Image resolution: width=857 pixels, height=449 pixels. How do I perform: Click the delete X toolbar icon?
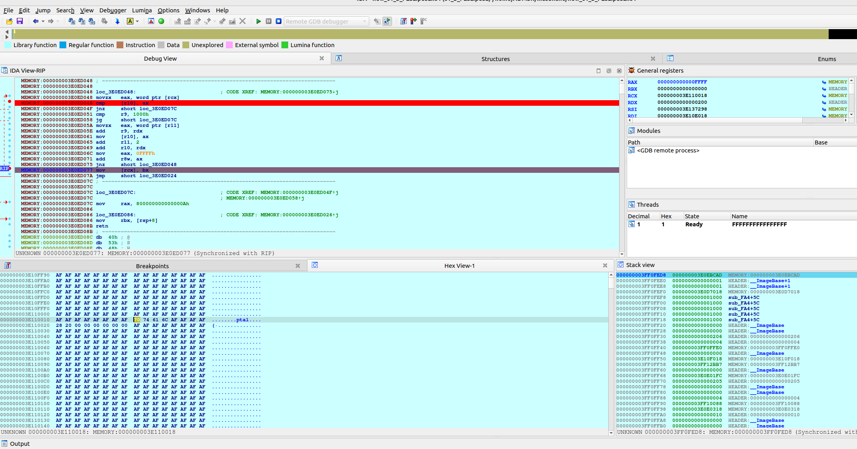[242, 21]
